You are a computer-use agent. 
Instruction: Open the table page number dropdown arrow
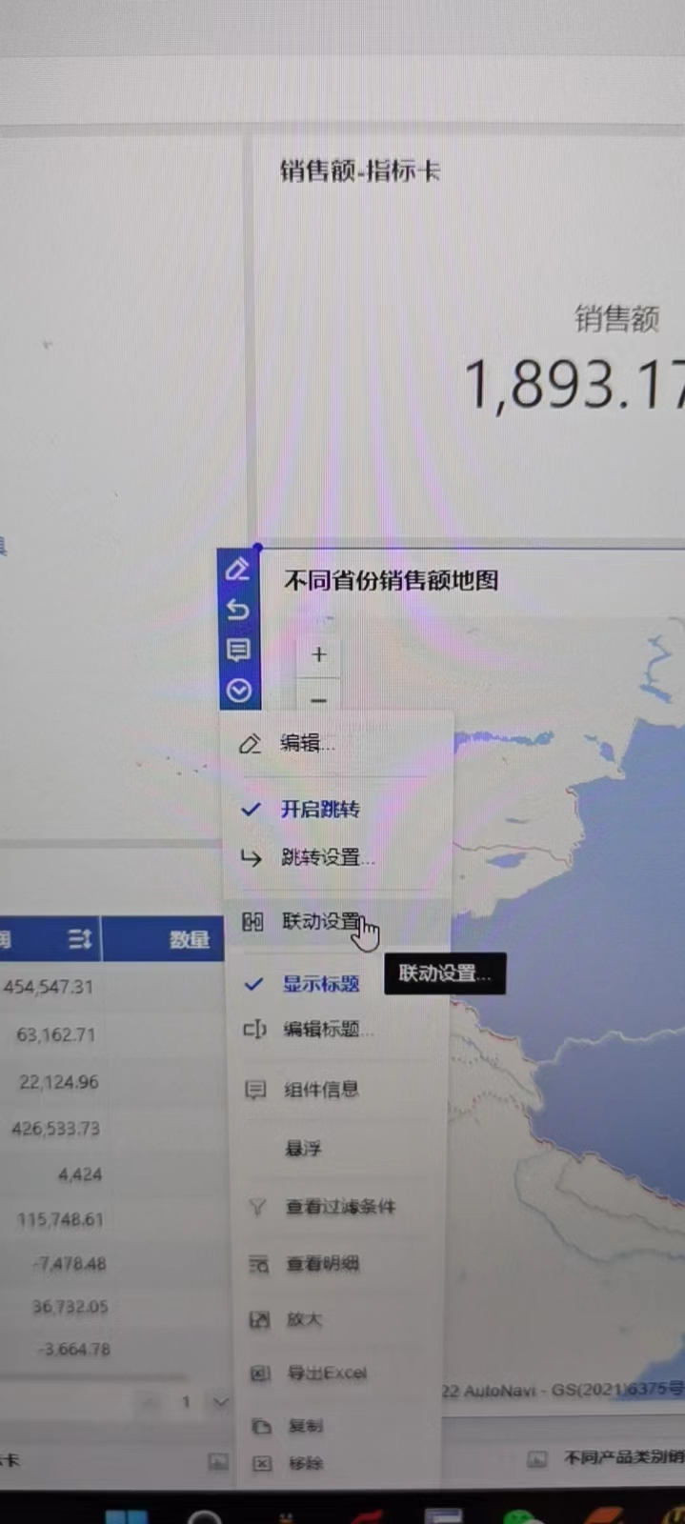(x=220, y=1401)
